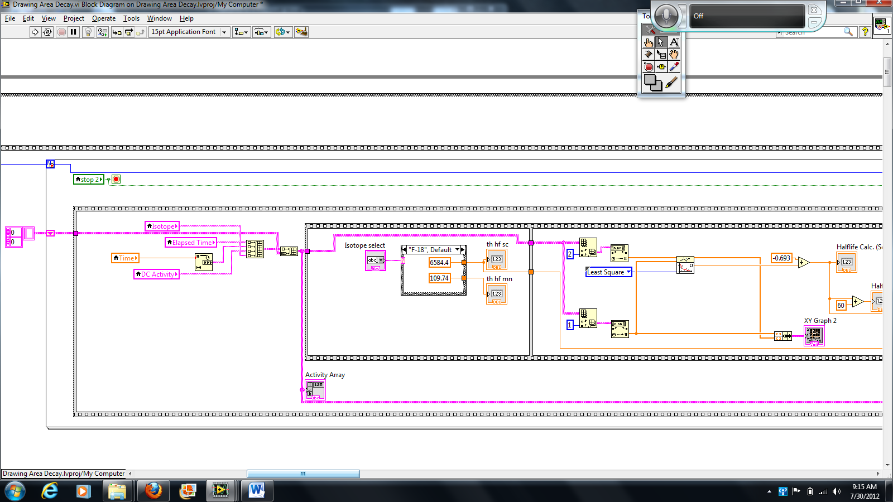Click the Activity Array terminal
Image resolution: width=893 pixels, height=502 pixels.
tap(315, 390)
